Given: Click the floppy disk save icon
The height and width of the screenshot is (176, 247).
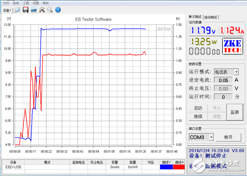Looking at the screenshot, I should click(25, 10).
